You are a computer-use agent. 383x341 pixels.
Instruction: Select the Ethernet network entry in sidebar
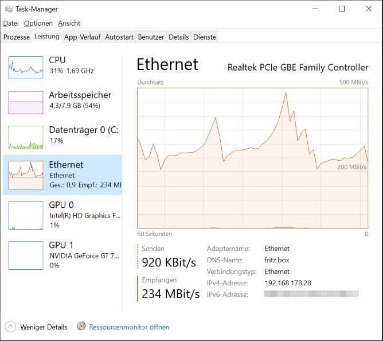[x=63, y=175]
